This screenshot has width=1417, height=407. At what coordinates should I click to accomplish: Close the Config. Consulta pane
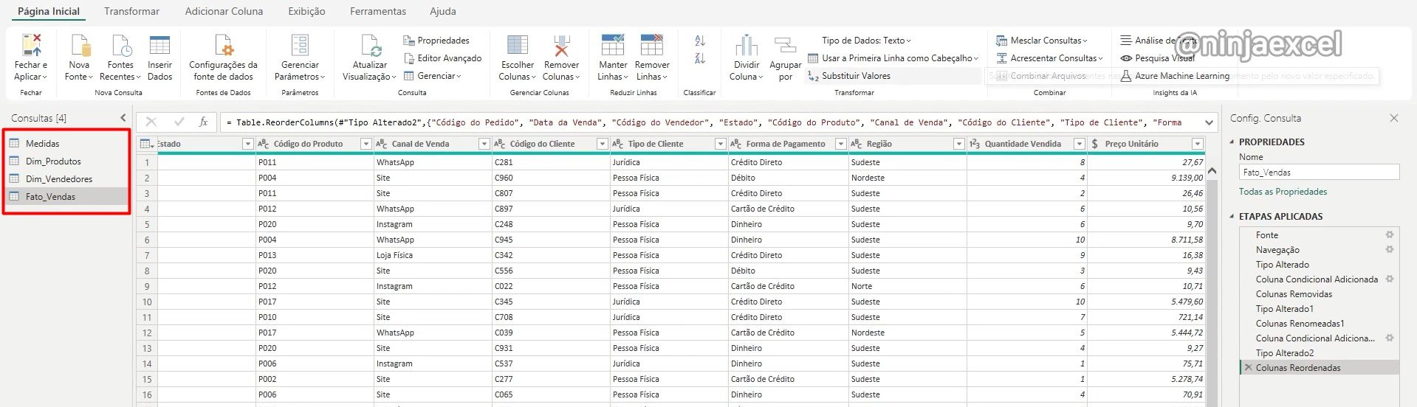[1394, 118]
